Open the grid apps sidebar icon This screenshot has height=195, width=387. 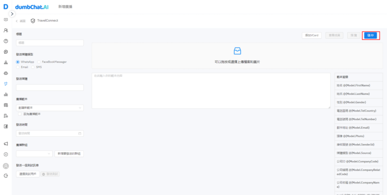click(x=6, y=105)
